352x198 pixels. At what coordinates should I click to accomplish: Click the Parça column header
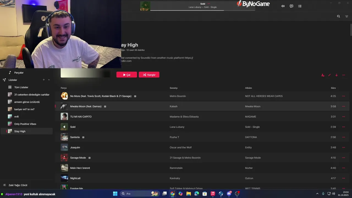(64, 88)
